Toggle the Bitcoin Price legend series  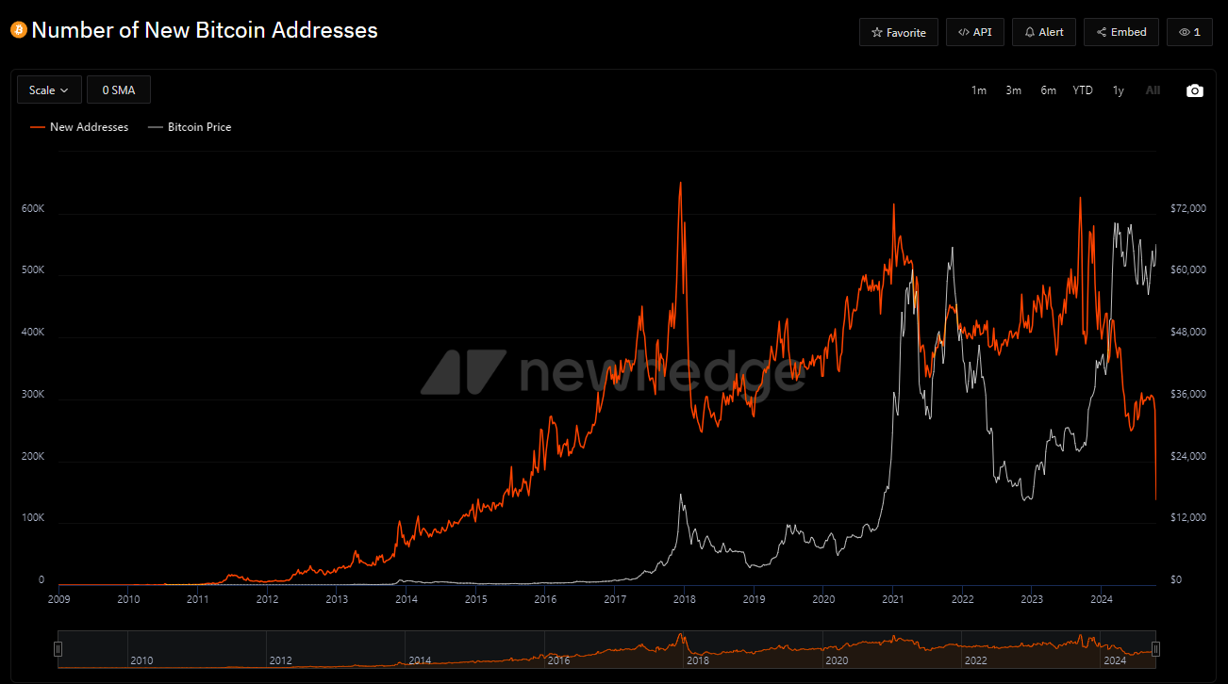point(190,127)
